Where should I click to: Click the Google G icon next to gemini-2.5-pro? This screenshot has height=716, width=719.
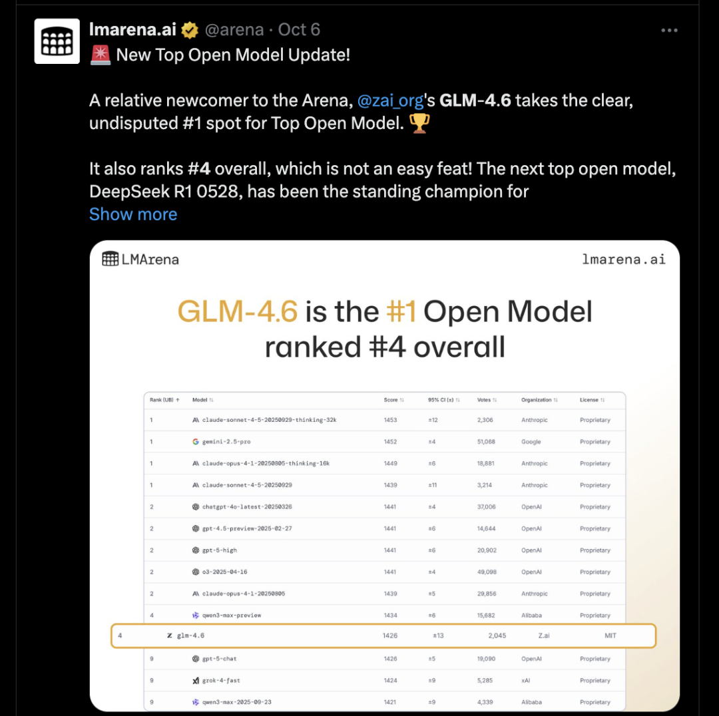(x=195, y=441)
